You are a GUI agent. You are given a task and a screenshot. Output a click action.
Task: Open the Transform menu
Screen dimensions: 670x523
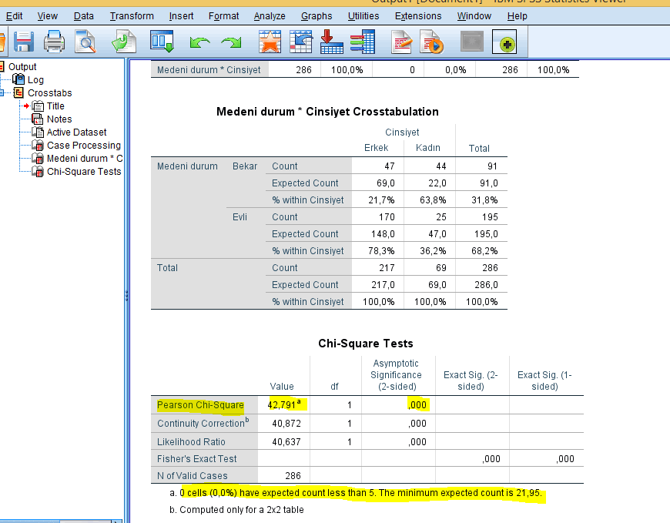pos(132,15)
